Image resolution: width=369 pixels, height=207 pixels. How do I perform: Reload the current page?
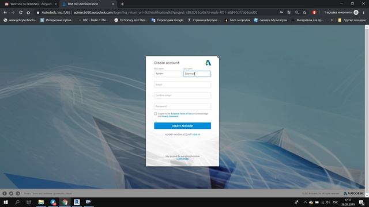tap(21, 13)
